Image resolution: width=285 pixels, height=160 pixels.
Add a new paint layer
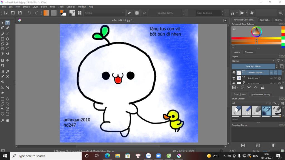point(234,87)
